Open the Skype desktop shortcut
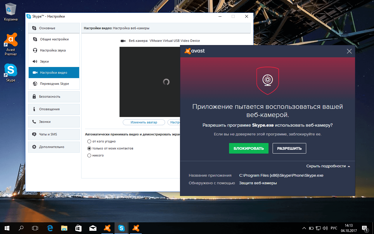Screen dimensions: 374x234 (x=11, y=73)
